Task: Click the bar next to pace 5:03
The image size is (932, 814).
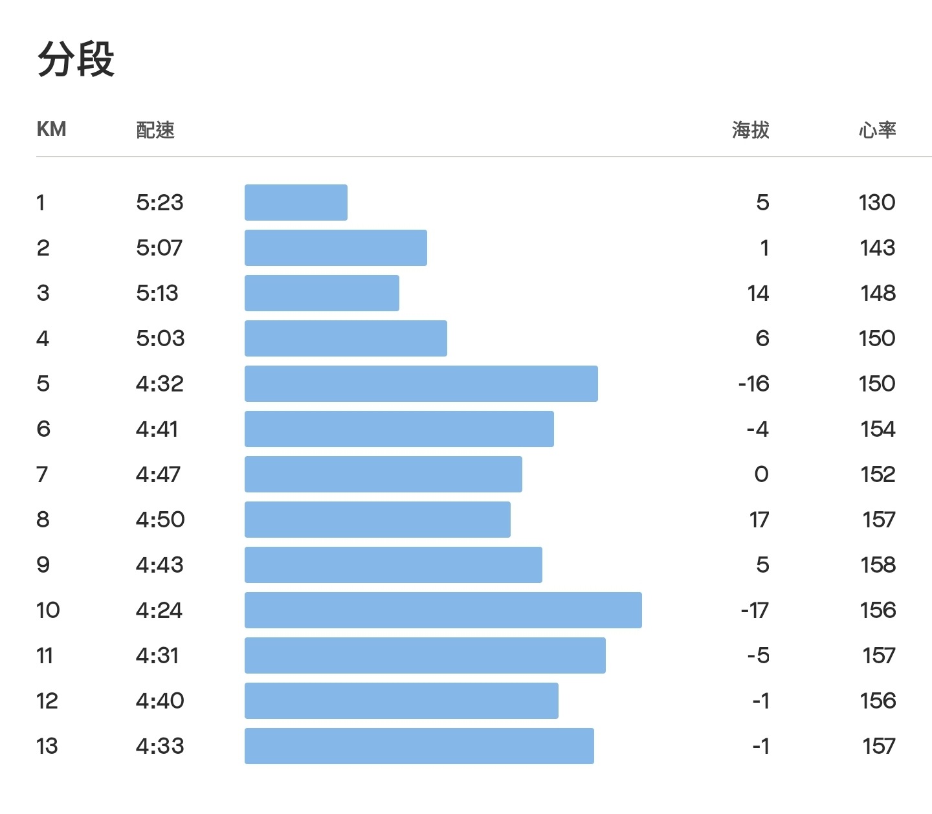Action: [x=346, y=338]
